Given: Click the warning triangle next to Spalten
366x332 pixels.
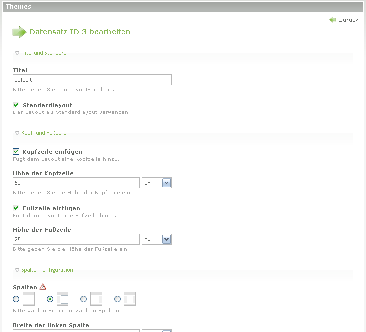Looking at the screenshot, I should pyautogui.click(x=43, y=287).
